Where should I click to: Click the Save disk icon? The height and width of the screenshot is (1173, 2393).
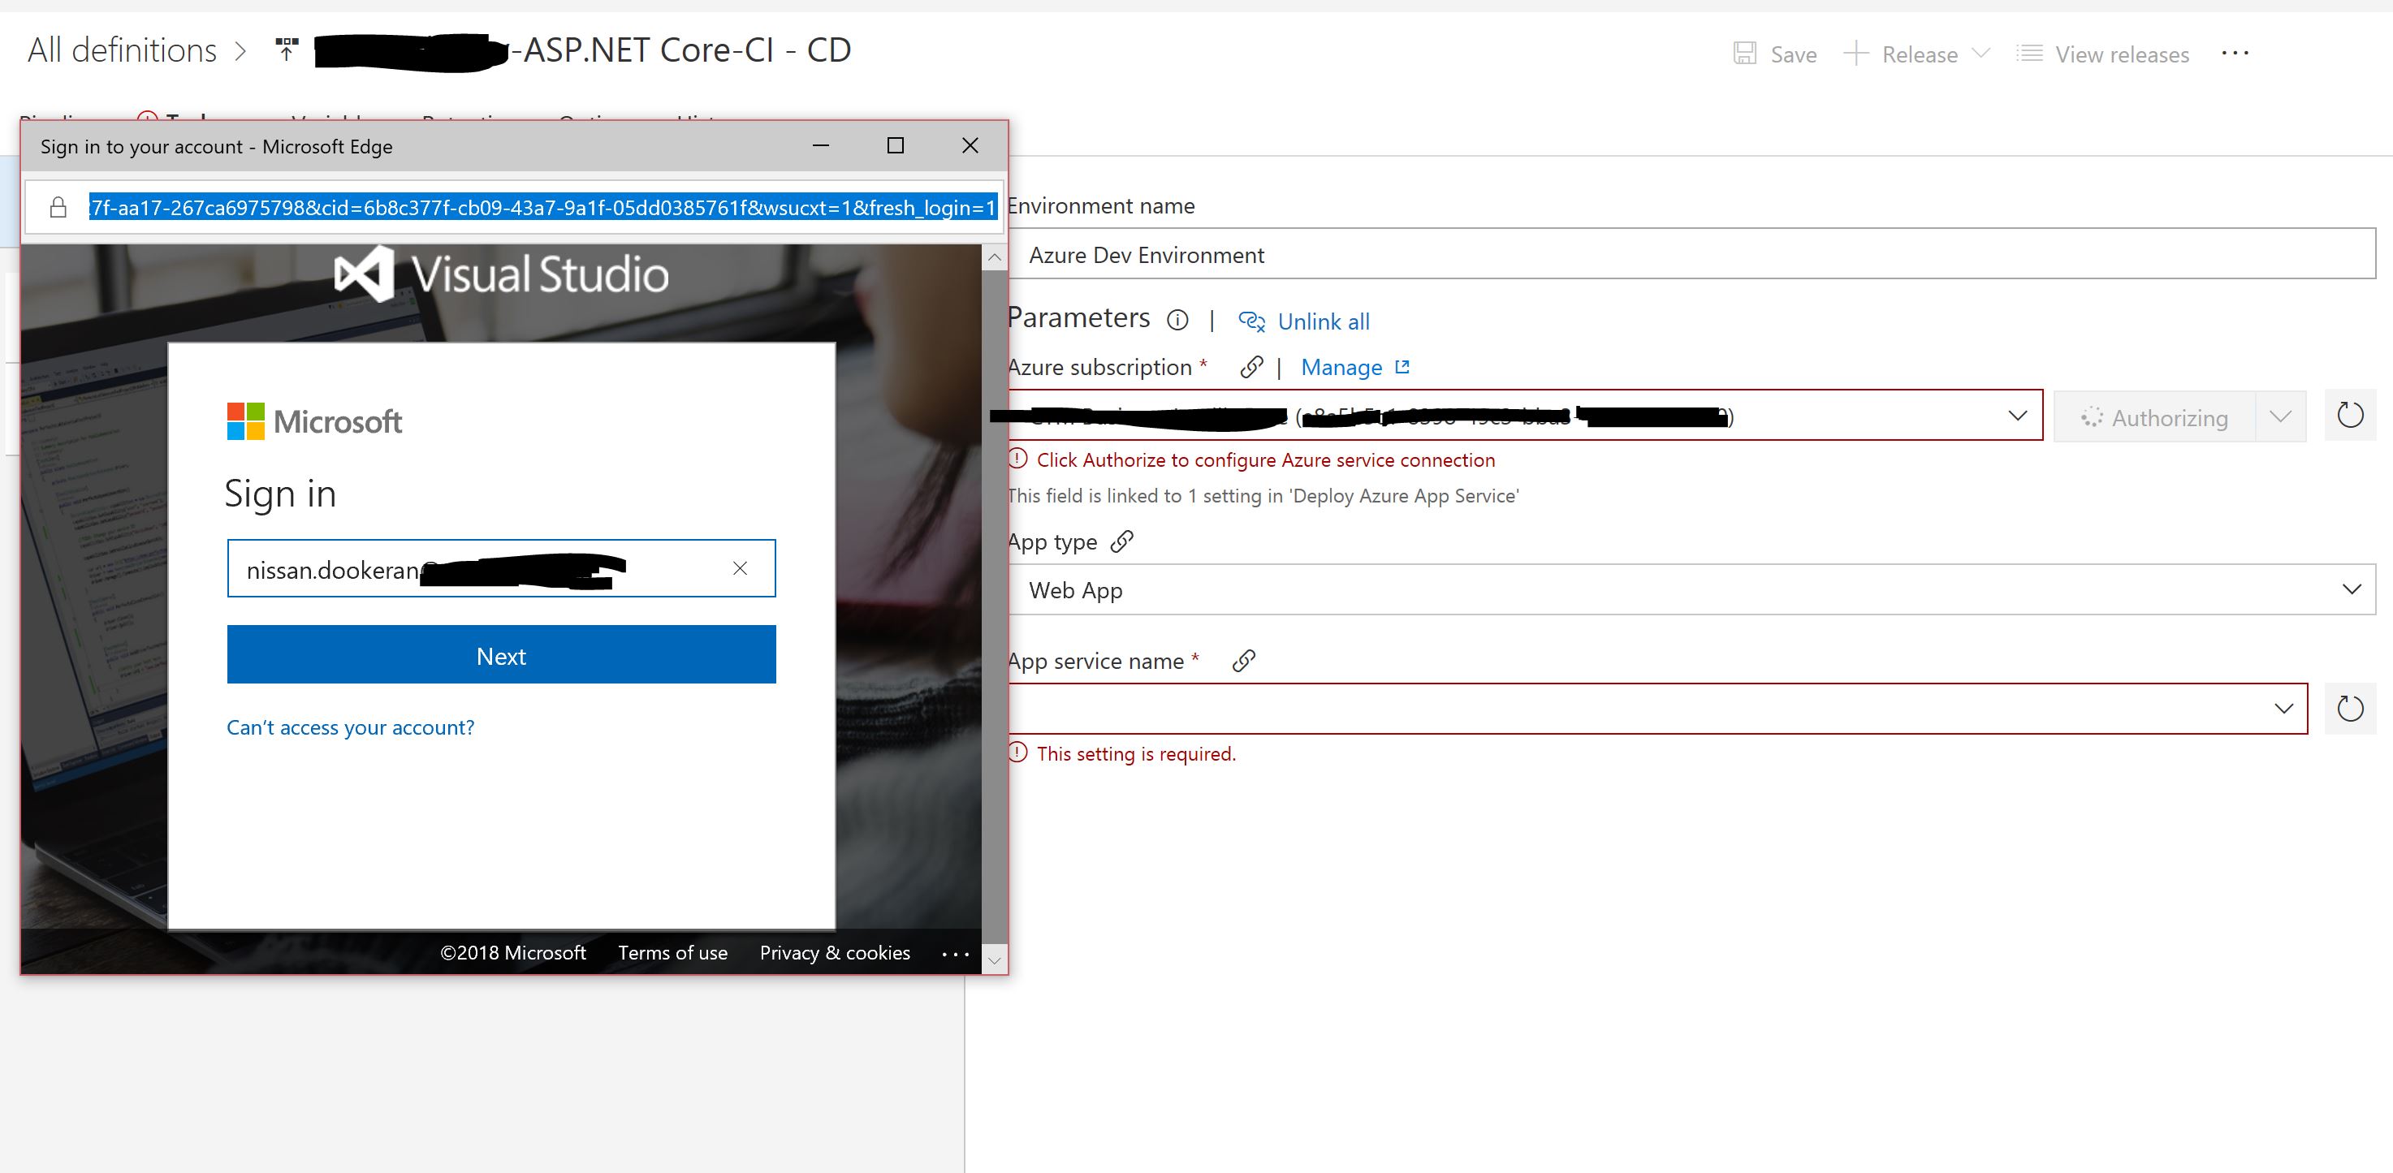point(1744,54)
